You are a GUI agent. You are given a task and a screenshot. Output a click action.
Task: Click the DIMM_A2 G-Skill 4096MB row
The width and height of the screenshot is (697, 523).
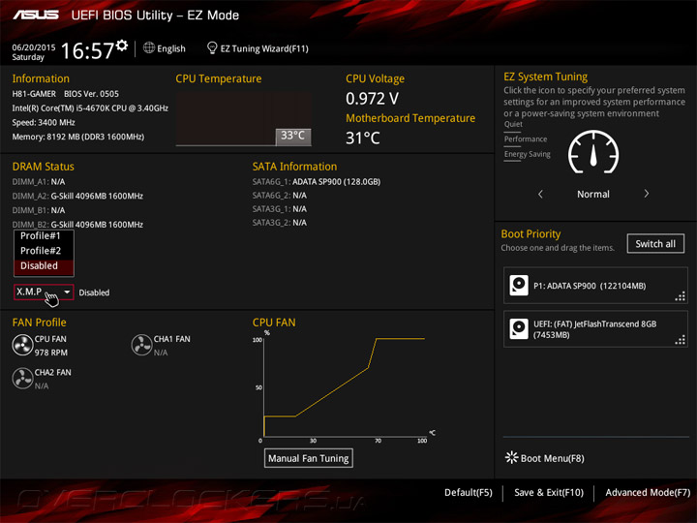[77, 196]
